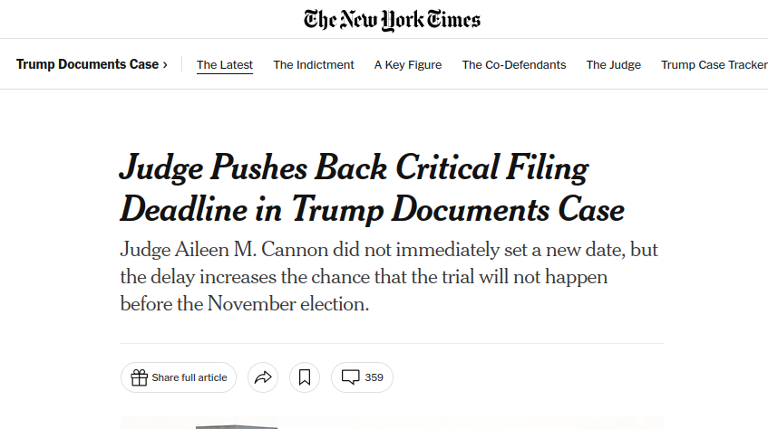This screenshot has height=429, width=768.
Task: Select The Indictment tab
Action: [314, 65]
